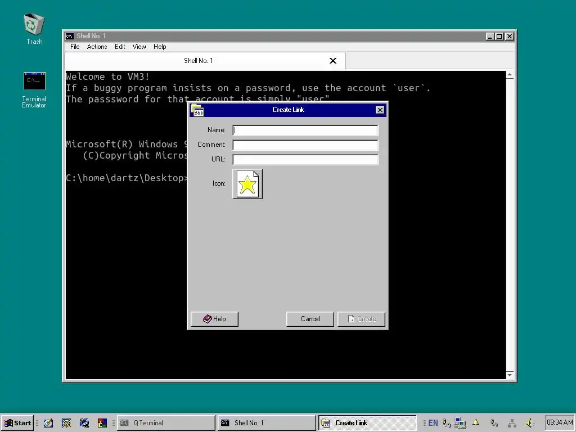Click the Create Link dialog title bar icon
The image size is (576, 432).
point(197,110)
